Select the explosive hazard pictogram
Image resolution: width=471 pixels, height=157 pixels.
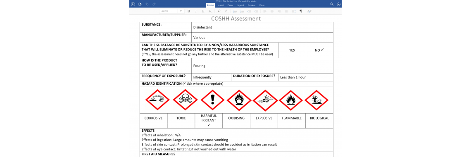pos(265,100)
